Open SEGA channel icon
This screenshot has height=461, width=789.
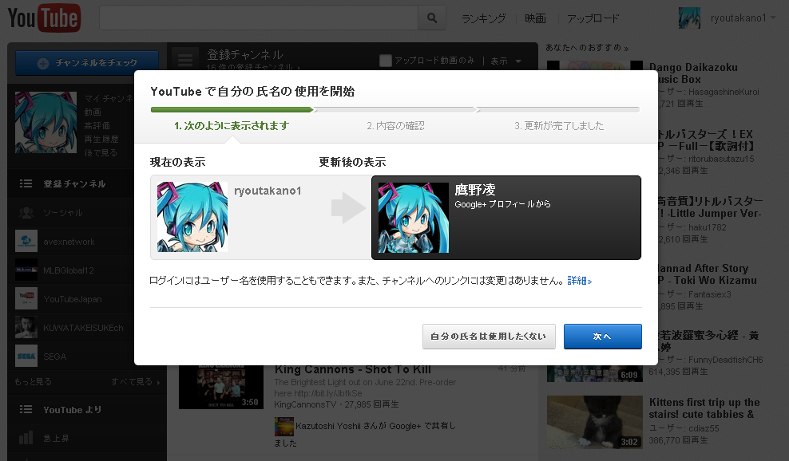(26, 356)
